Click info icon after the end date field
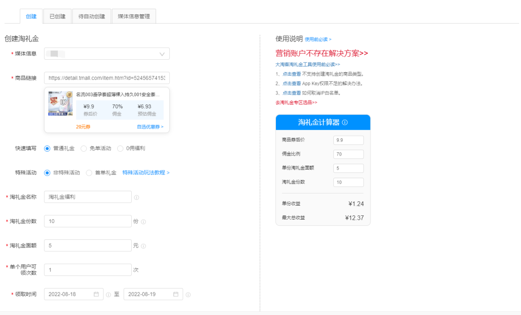Screen dimensions: 521x315 click(188, 295)
